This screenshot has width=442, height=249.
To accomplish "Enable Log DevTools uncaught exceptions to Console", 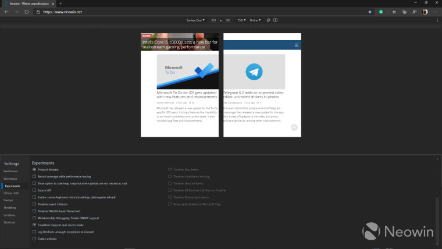I will click(x=34, y=232).
